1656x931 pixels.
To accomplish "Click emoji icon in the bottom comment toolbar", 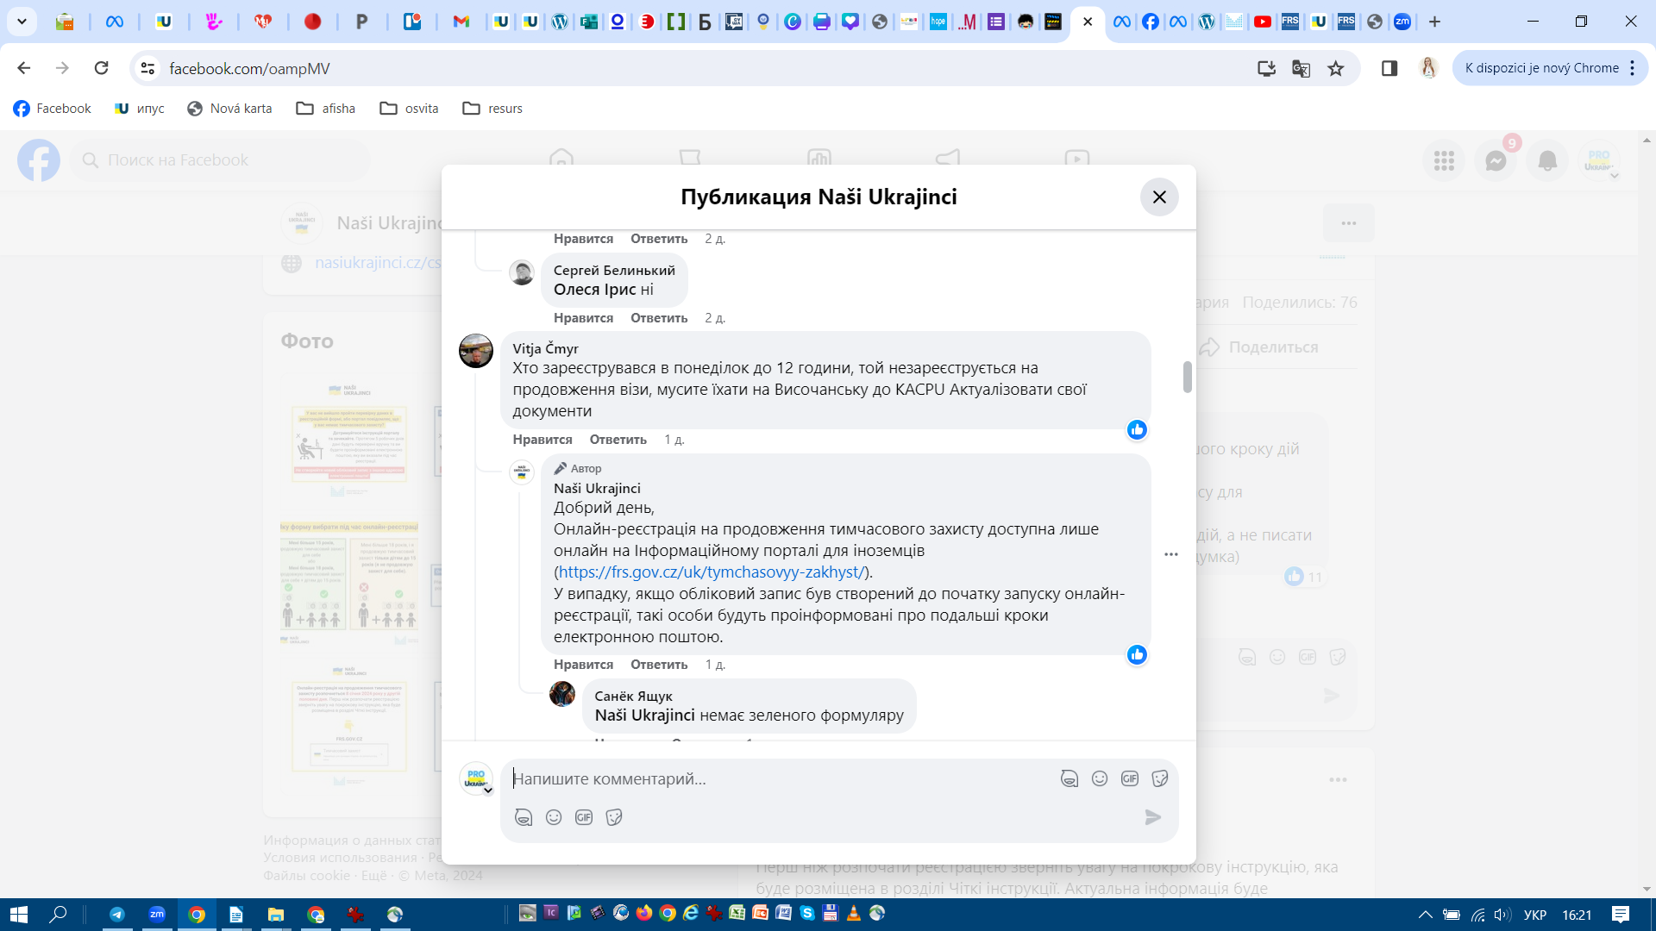I will click(554, 817).
